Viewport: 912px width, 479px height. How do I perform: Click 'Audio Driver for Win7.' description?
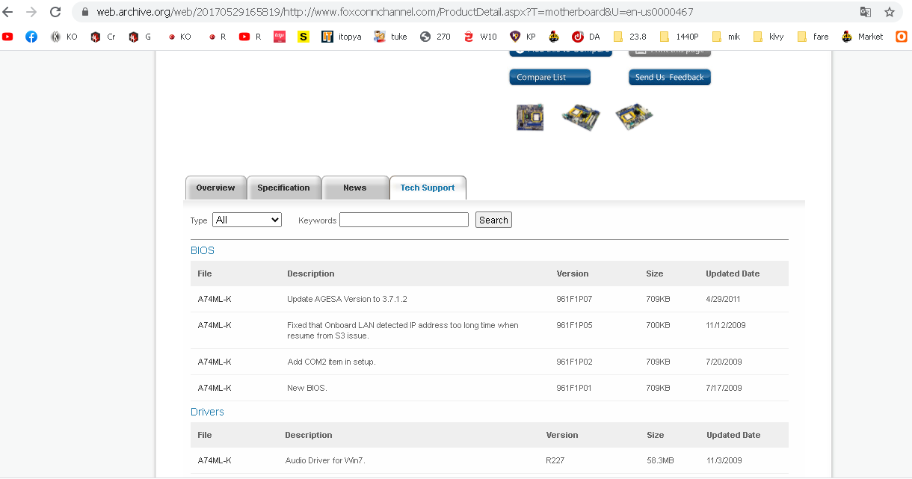tap(325, 460)
